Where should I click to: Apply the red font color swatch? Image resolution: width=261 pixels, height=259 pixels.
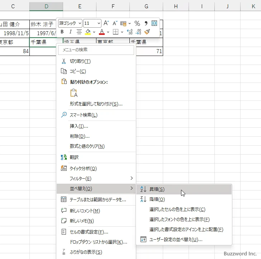tap(102, 32)
